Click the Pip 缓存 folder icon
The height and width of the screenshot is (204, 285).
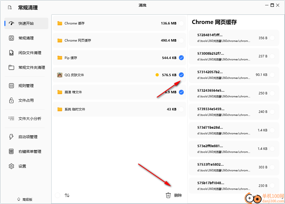60,58
